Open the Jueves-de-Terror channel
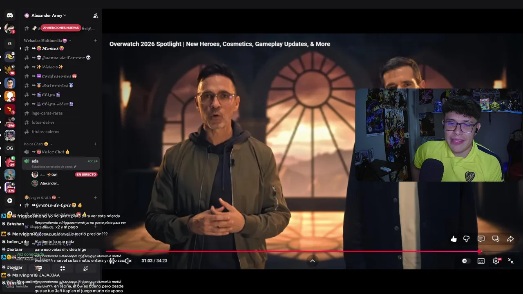This screenshot has height=294, width=523. (60, 58)
